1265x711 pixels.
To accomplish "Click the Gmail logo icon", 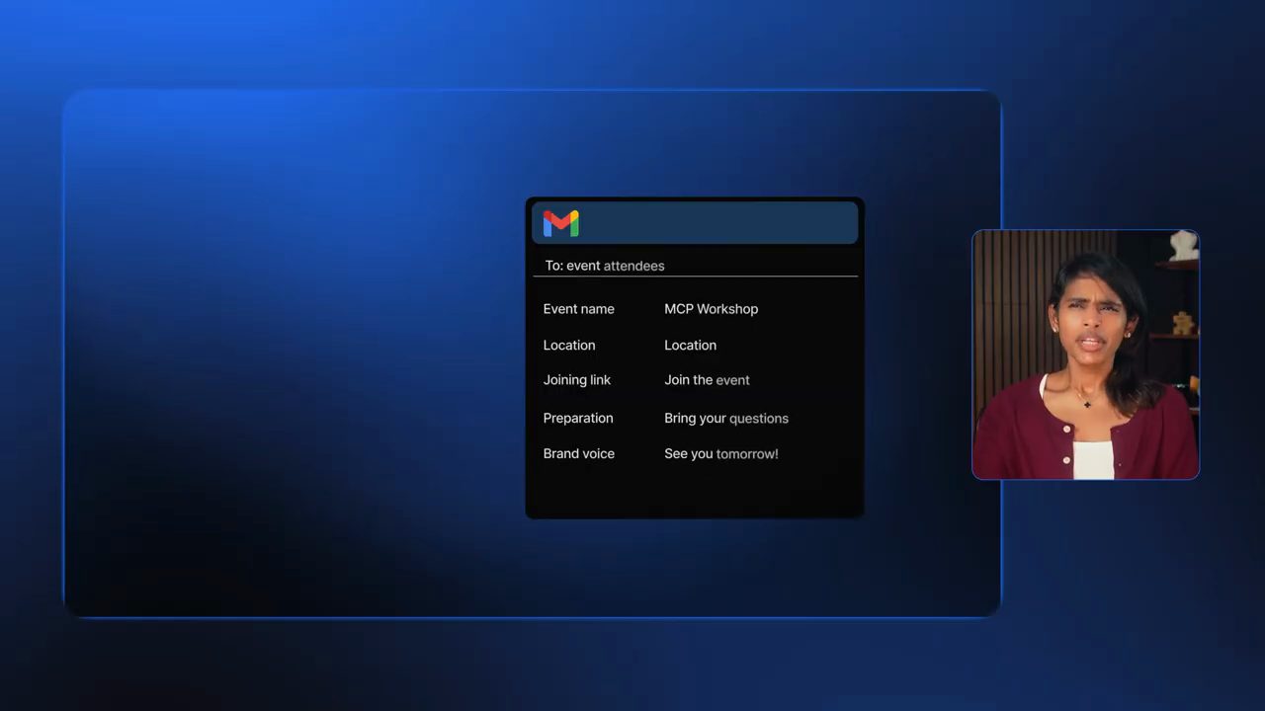I will [x=560, y=223].
